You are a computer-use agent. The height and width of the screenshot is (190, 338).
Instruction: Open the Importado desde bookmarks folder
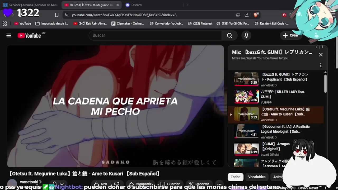coord(52,23)
